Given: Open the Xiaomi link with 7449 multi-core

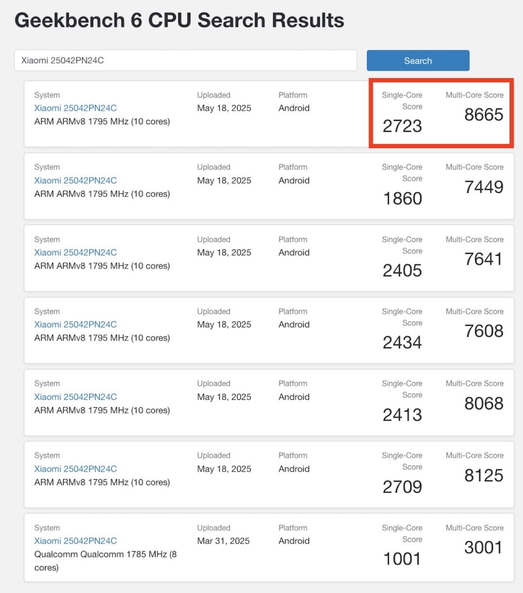Looking at the screenshot, I should point(76,180).
